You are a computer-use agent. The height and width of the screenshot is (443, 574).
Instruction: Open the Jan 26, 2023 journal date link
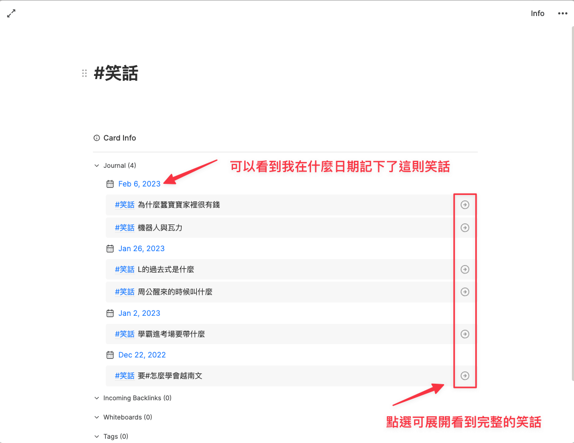point(141,248)
